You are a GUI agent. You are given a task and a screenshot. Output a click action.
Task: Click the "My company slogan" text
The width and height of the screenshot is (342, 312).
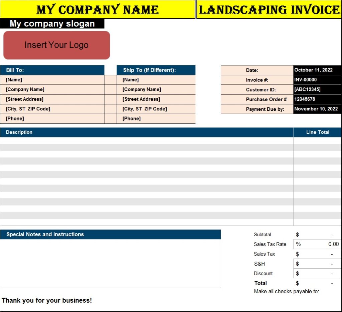tap(52, 24)
